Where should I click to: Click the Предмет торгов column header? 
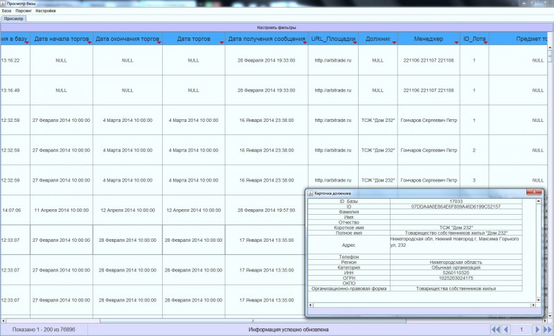(518, 39)
